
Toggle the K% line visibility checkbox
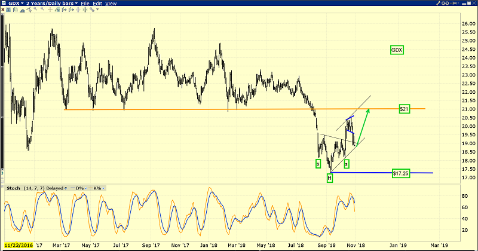tap(103, 188)
